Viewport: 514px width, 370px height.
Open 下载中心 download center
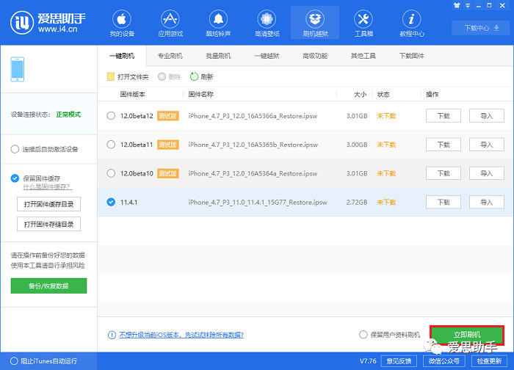coord(482,28)
